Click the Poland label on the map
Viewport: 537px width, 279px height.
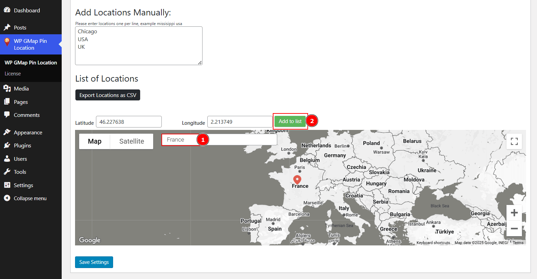[x=371, y=143]
